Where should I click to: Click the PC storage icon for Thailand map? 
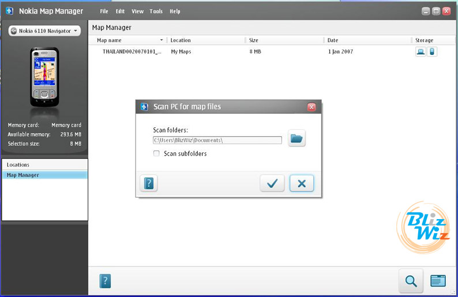[x=421, y=52]
